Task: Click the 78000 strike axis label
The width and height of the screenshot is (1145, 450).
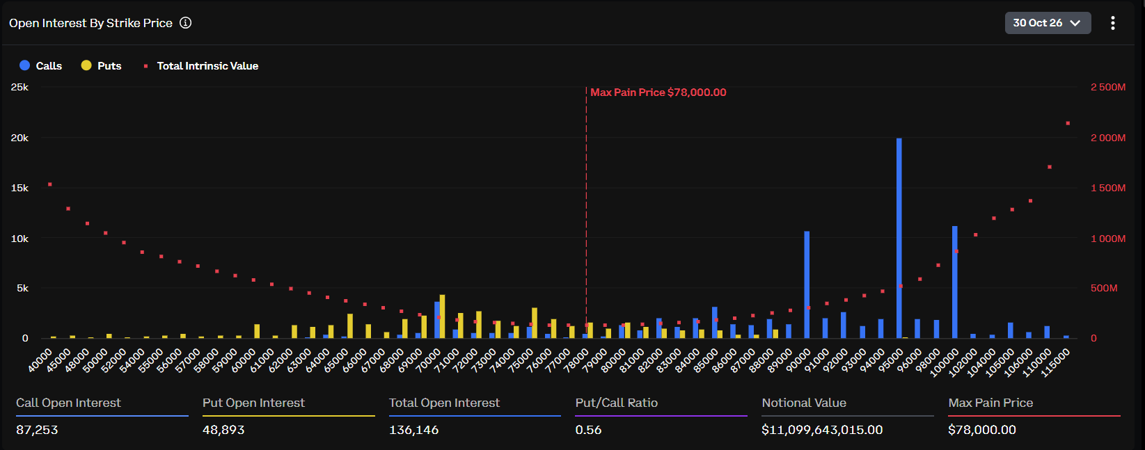Action: 576,361
